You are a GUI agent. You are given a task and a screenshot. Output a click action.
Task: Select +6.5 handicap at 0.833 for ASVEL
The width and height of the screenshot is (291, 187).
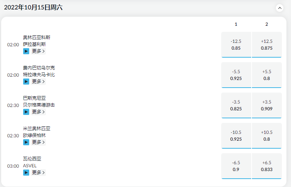pyautogui.click(x=267, y=166)
